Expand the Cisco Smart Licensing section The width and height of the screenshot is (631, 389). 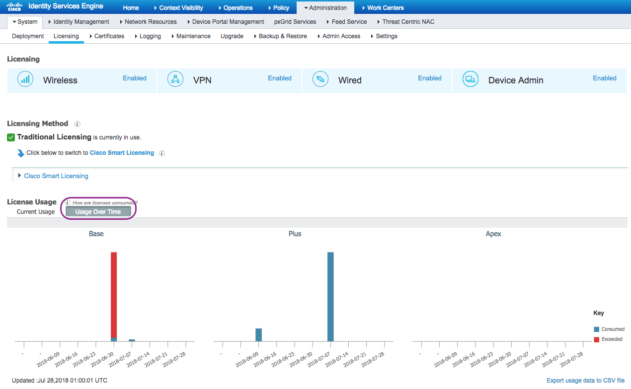pyautogui.click(x=56, y=176)
